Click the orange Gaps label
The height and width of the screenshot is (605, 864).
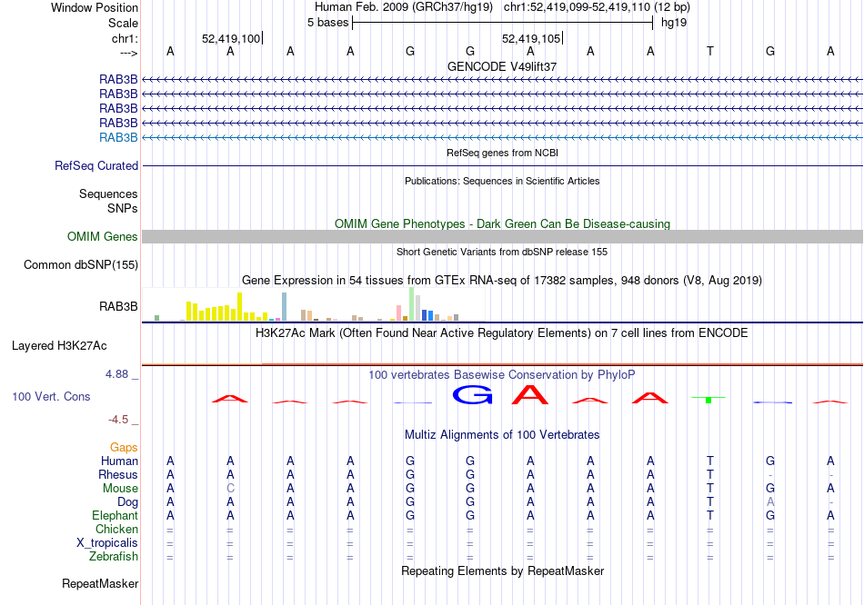coord(124,448)
